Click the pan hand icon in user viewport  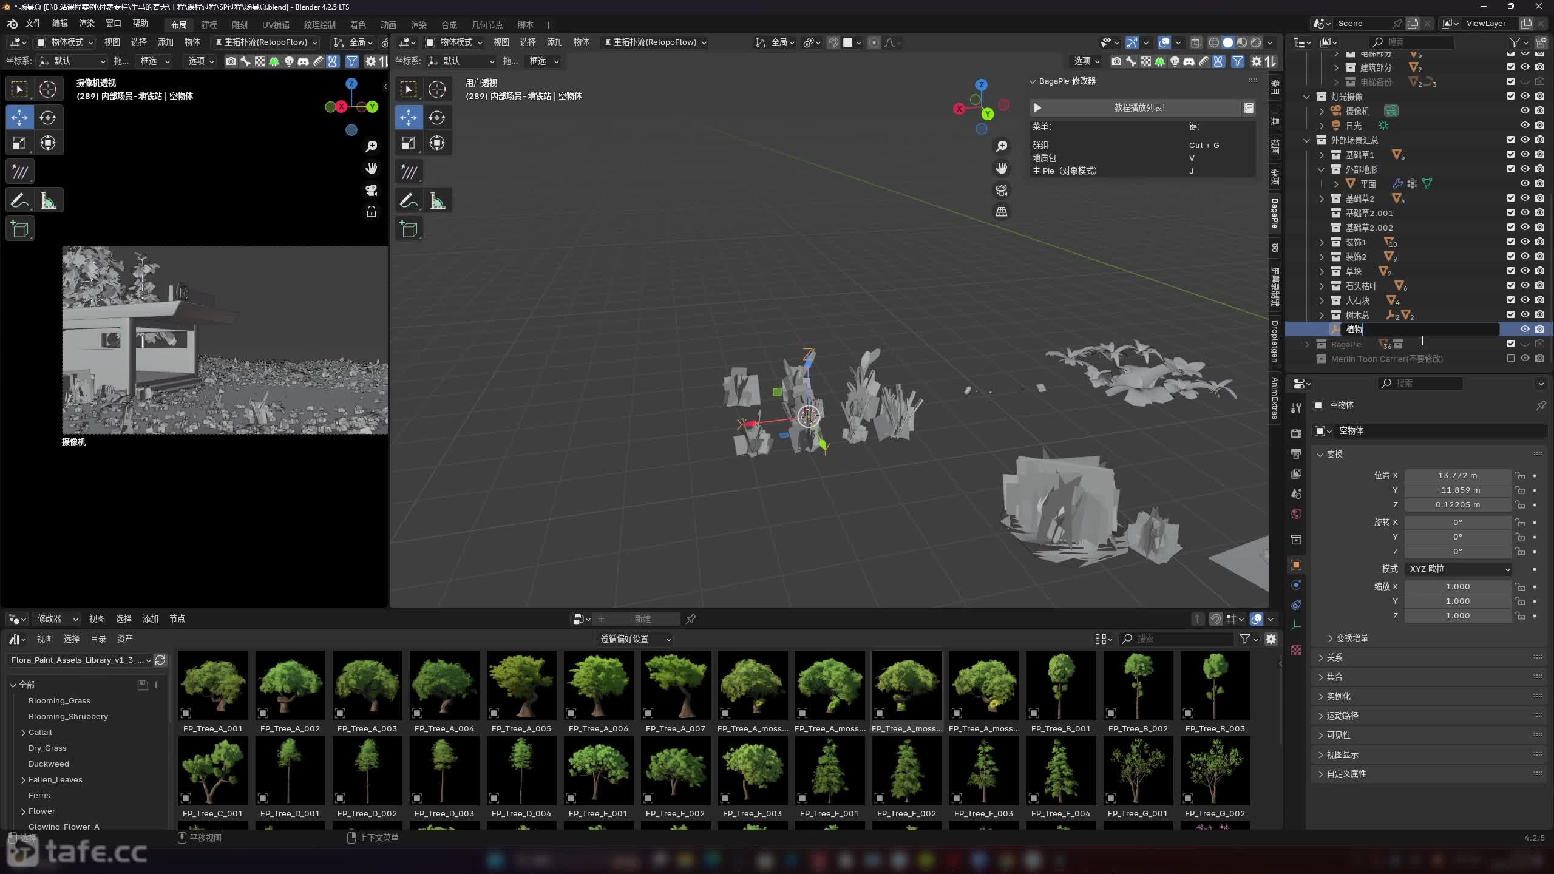(1002, 168)
